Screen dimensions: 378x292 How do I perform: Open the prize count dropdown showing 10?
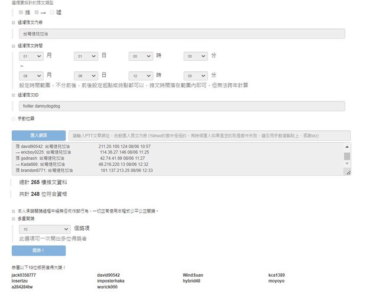[x=44, y=229]
